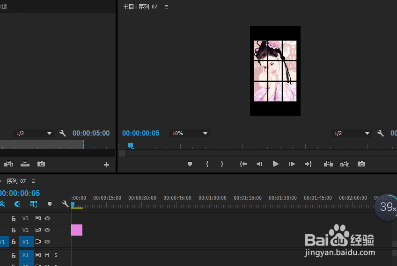This screenshot has width=397, height=266.
Task: Toggle sync lock for track A1
Action: coord(38,255)
